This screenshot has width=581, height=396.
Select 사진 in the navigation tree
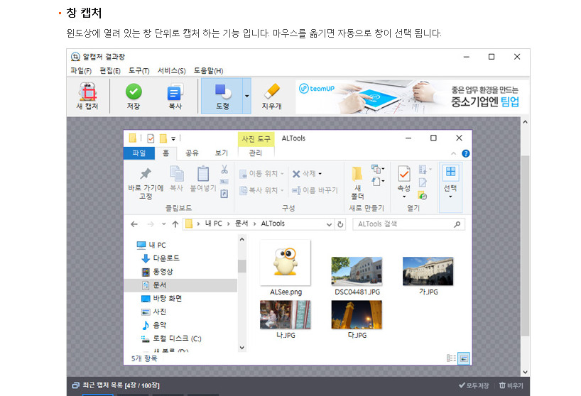point(153,312)
